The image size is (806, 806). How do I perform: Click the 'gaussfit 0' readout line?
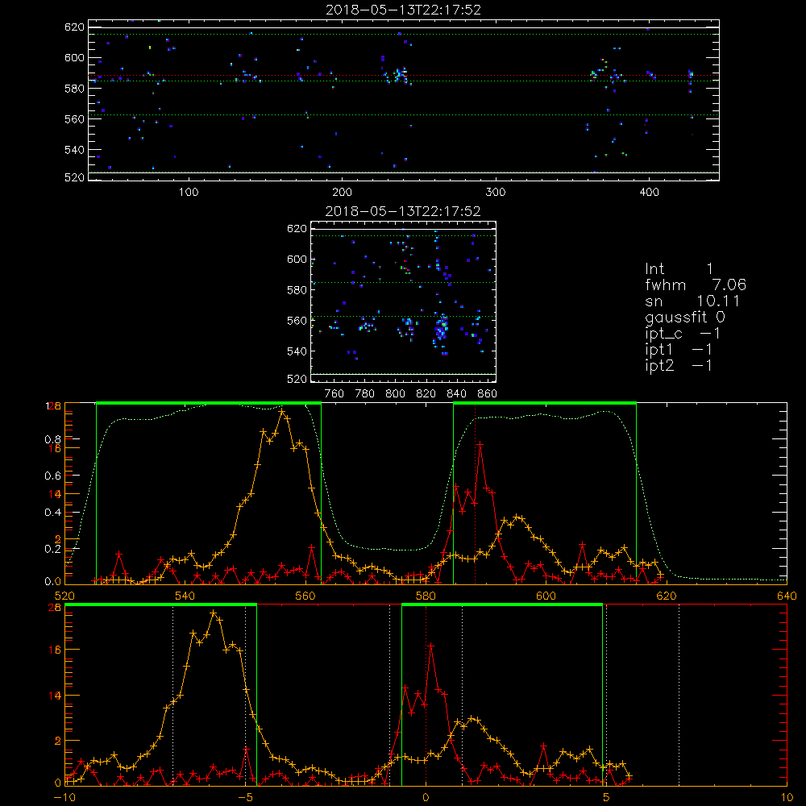point(685,317)
